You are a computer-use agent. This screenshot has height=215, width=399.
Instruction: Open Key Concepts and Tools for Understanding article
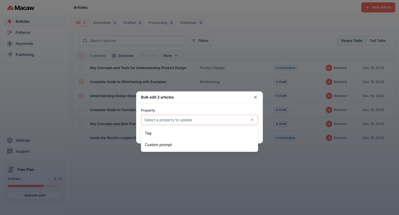click(138, 68)
